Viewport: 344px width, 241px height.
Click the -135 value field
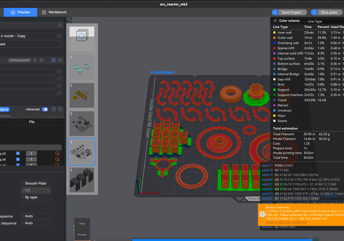36,190
